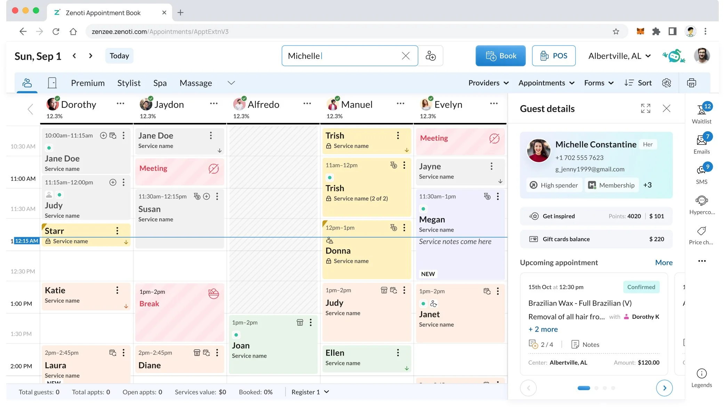Go to the next upcoming appointment card
Image resolution: width=725 pixels, height=408 pixels.
coord(664,388)
